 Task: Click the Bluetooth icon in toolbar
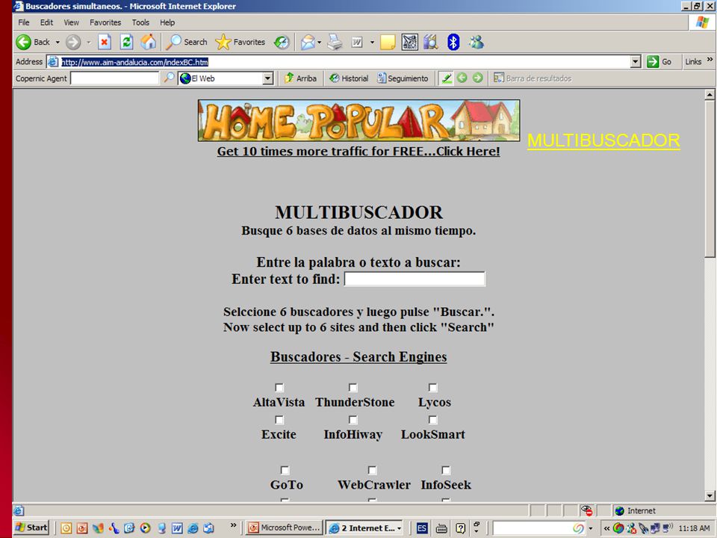[453, 42]
